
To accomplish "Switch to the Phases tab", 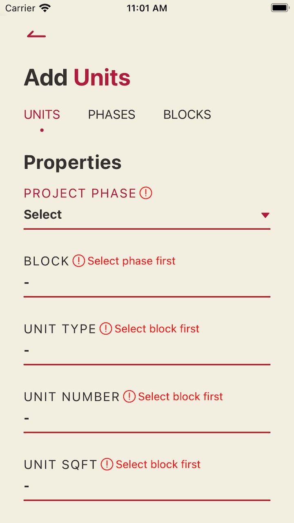I will [x=111, y=114].
